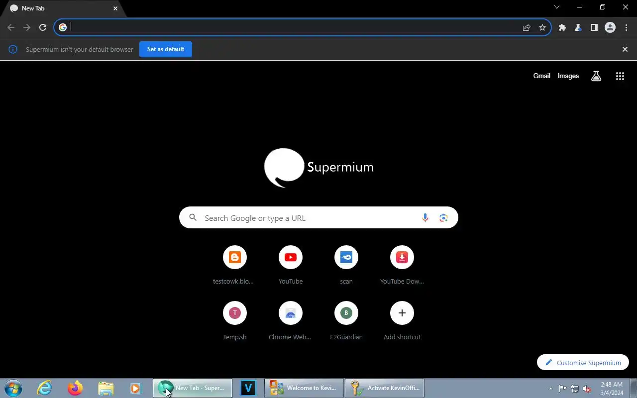Go back with the back arrow

tap(11, 27)
